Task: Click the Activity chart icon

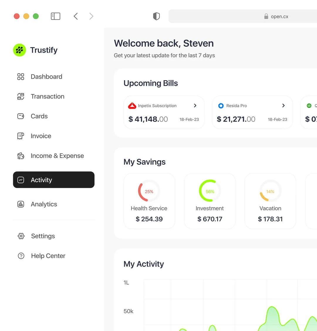Action: (21, 180)
